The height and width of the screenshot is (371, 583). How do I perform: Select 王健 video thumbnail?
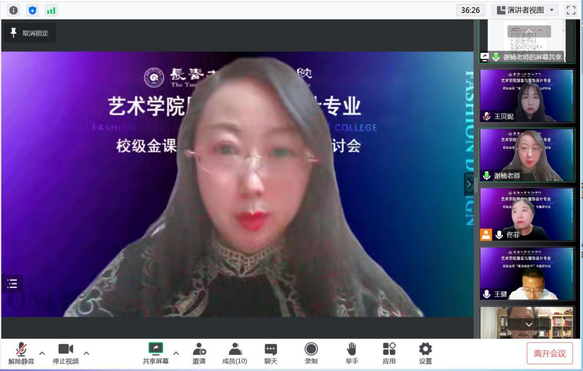[x=527, y=274]
